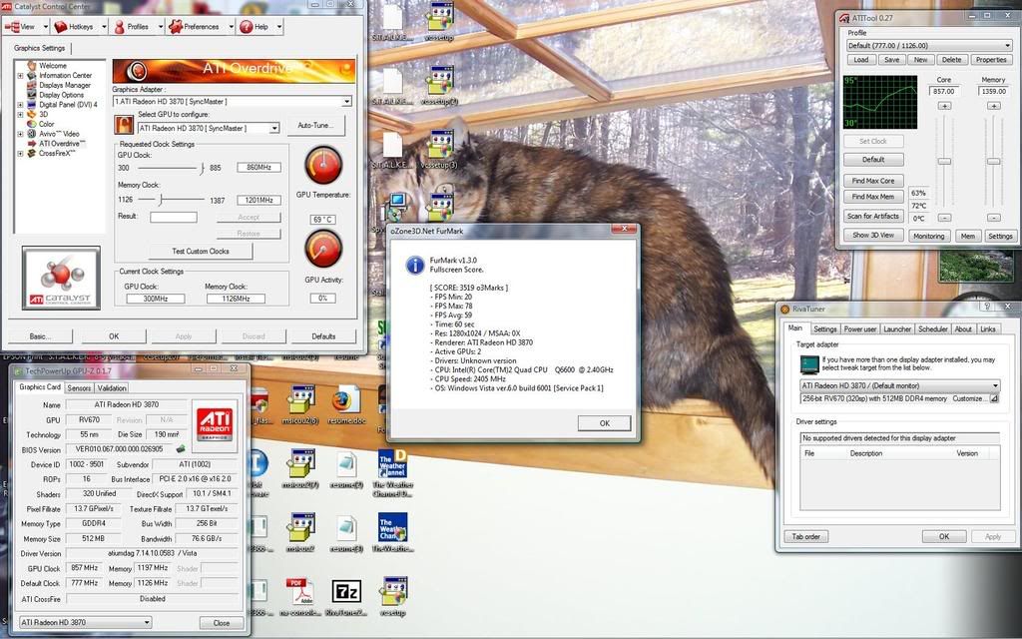This screenshot has height=639, width=1022.
Task: Click the Save profile button in ATITool
Action: (891, 60)
